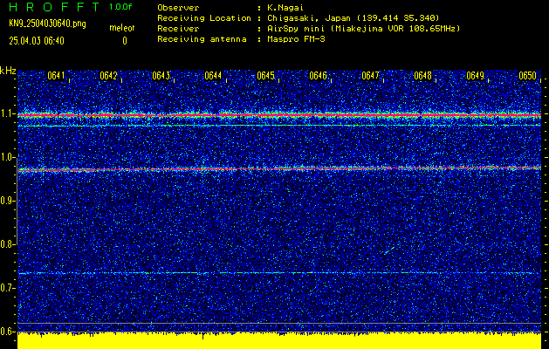This screenshot has width=549, height=349.
Task: Click the version label 1.0.0f
Action: point(120,7)
